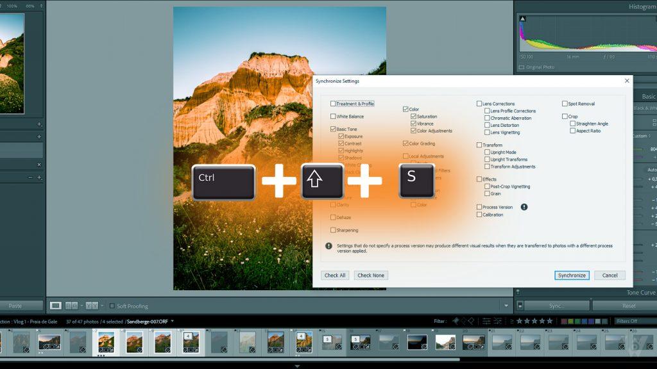The height and width of the screenshot is (369, 657).
Task: Uncheck the Basic Tone checkbox
Action: (x=333, y=129)
